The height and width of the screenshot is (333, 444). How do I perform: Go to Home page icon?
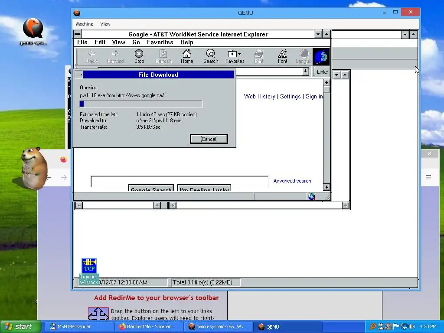click(x=187, y=57)
